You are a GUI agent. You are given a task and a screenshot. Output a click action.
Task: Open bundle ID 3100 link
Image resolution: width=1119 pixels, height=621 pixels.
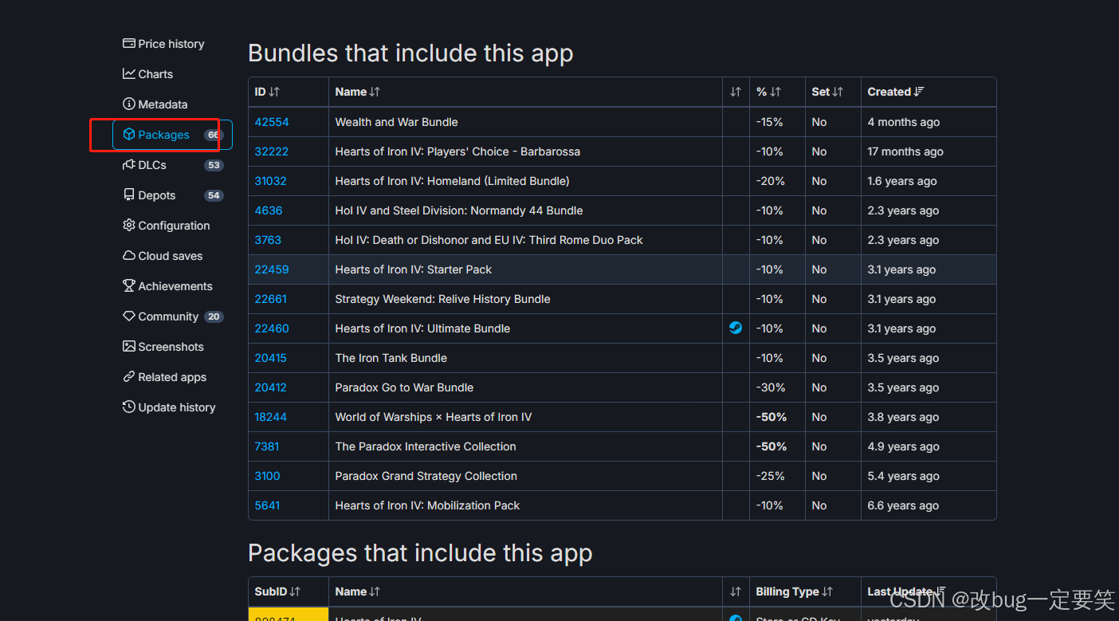(267, 476)
